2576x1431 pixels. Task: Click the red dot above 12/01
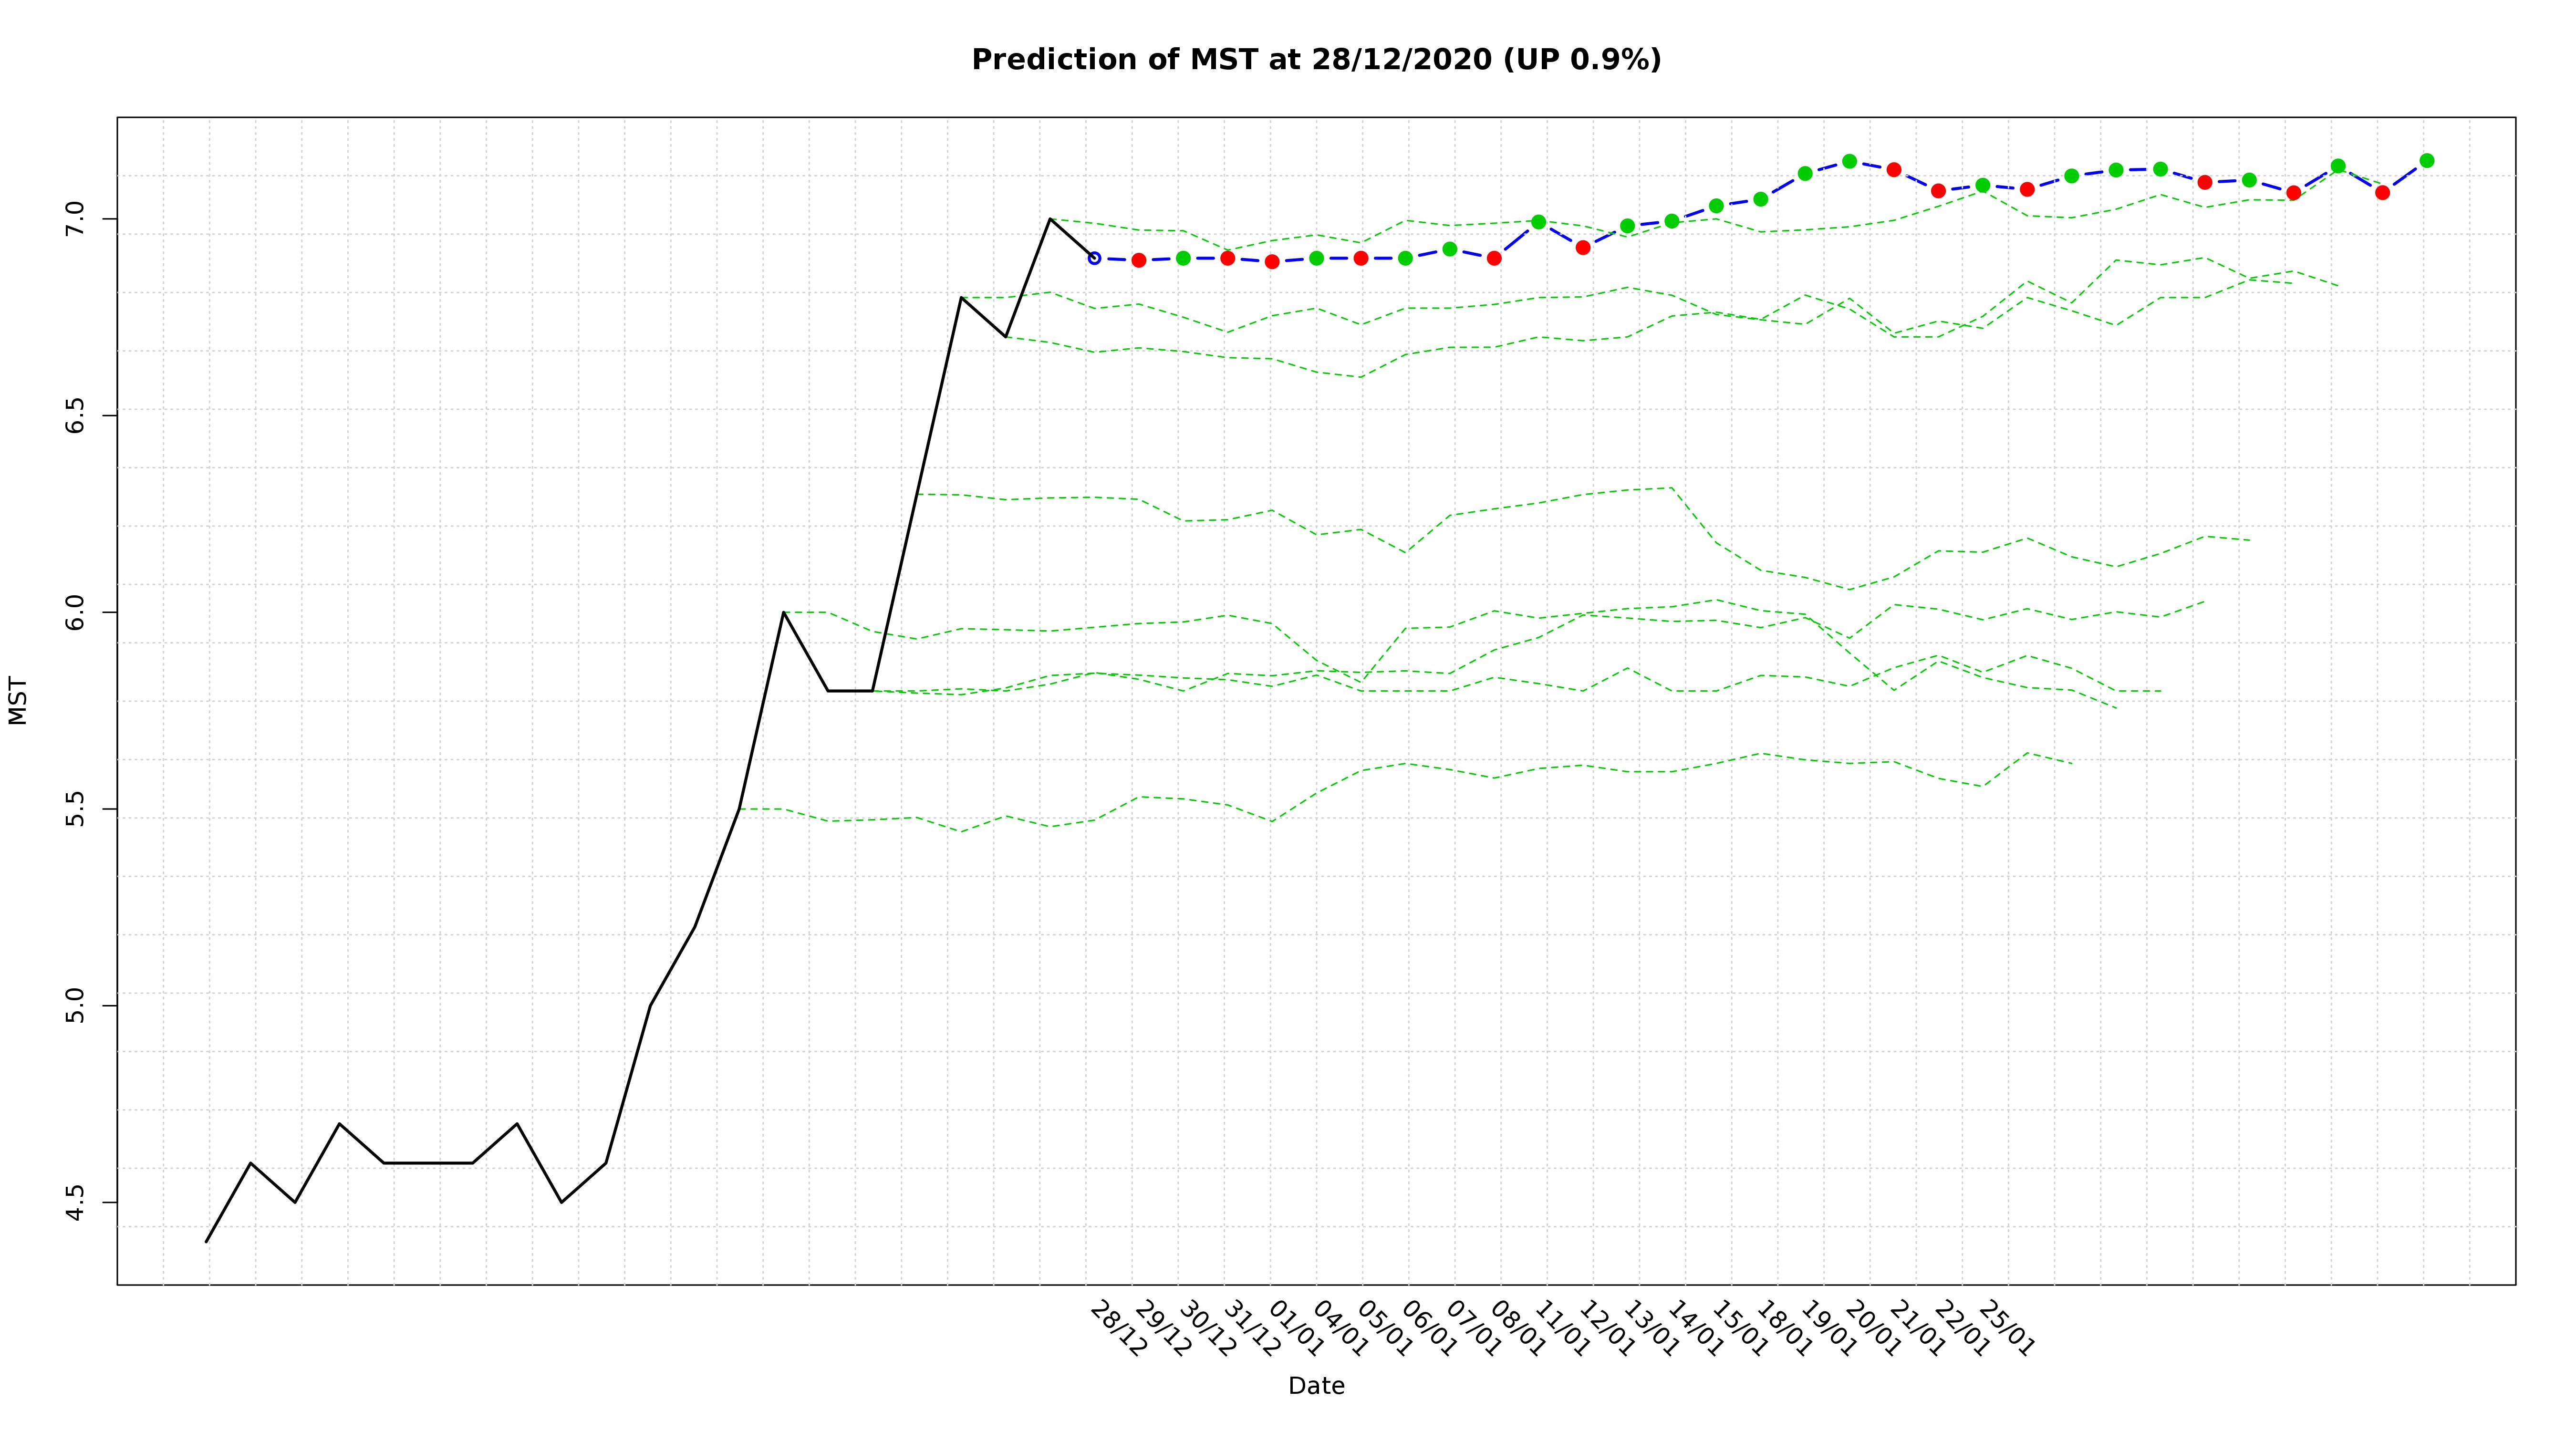pos(1583,247)
